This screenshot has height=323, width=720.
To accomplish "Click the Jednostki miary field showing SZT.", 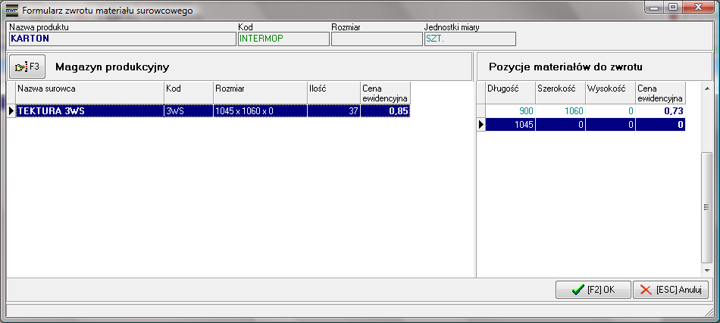I will [x=469, y=39].
